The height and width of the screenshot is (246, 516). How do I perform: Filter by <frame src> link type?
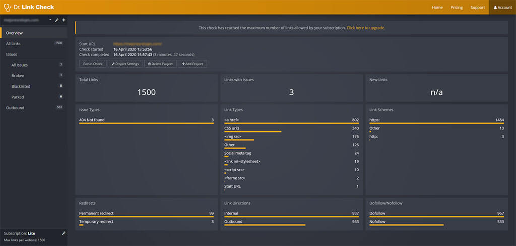[292, 179]
